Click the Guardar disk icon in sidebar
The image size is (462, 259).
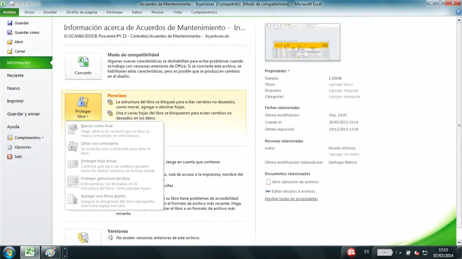point(9,23)
